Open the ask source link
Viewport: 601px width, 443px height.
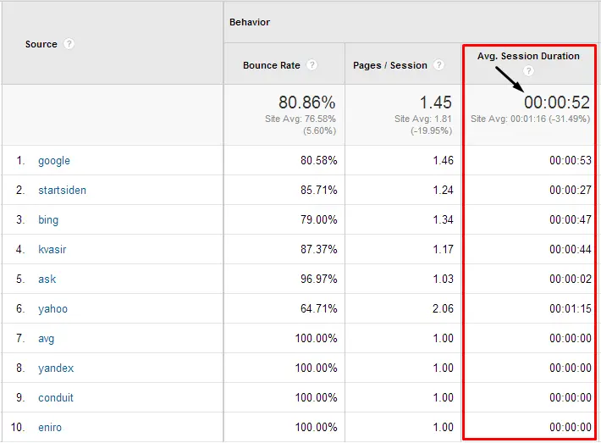click(x=47, y=279)
